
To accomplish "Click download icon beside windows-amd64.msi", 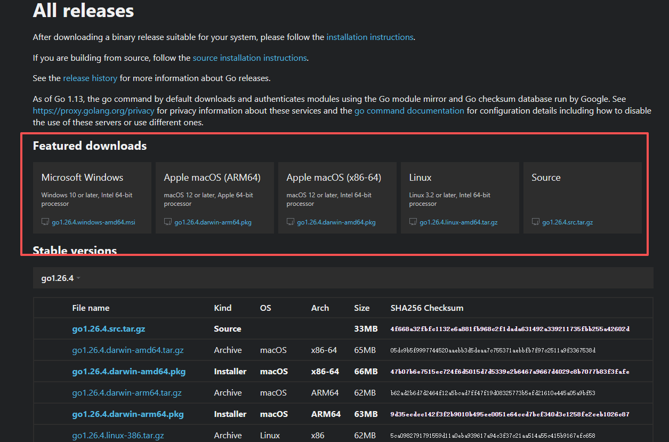I will (45, 222).
